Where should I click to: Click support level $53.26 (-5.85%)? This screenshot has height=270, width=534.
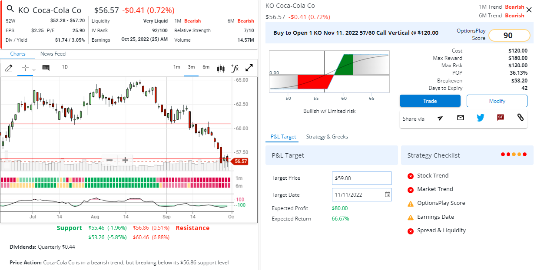108,237
